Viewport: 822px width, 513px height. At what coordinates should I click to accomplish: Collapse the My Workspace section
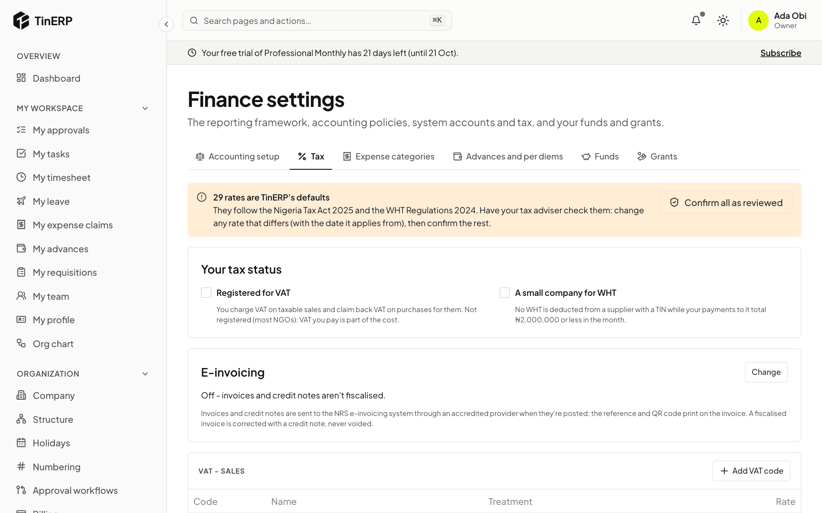click(145, 109)
